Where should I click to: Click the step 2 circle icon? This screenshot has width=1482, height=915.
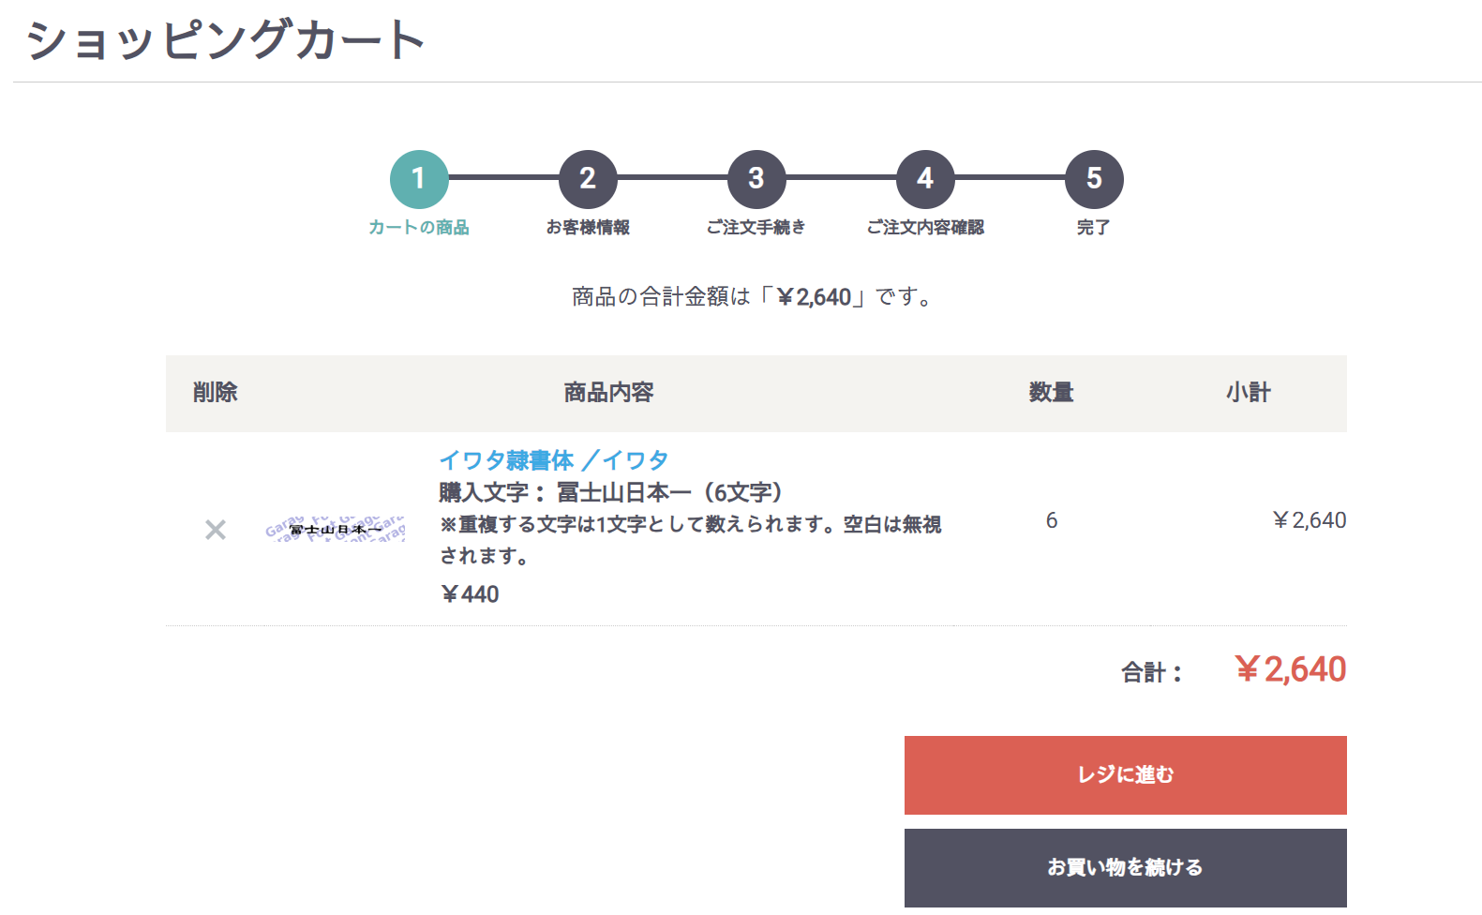588,179
